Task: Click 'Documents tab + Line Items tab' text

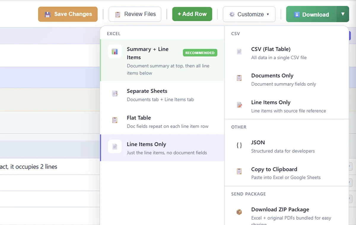Action: click(160, 99)
